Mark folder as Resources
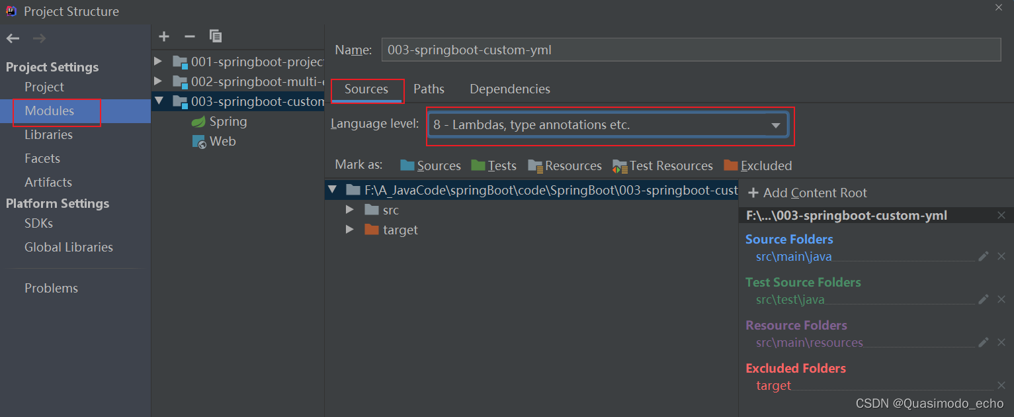 [x=565, y=165]
